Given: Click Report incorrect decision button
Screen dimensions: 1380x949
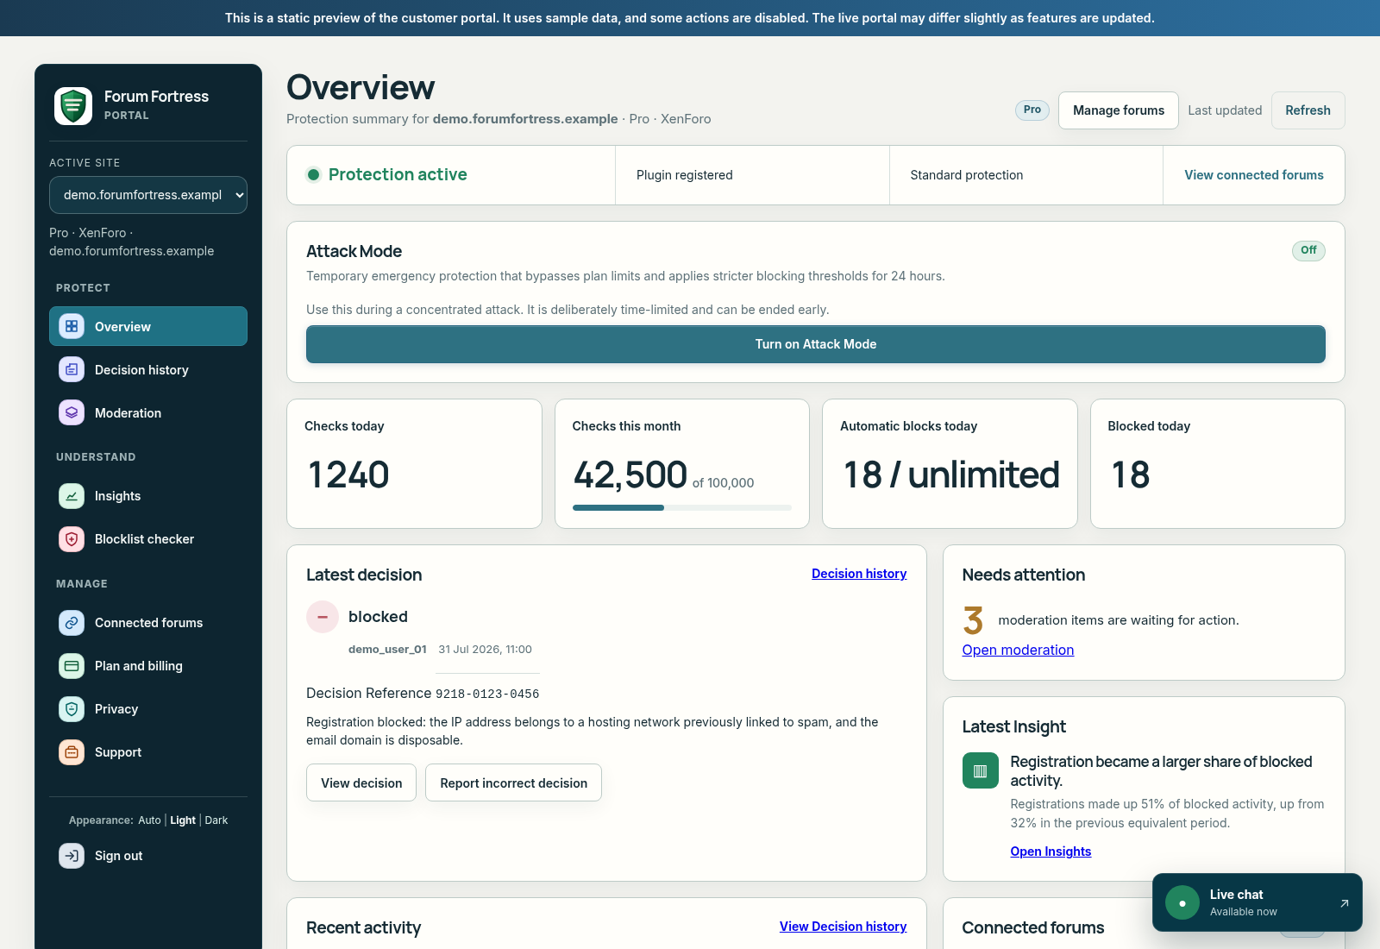Looking at the screenshot, I should [513, 782].
